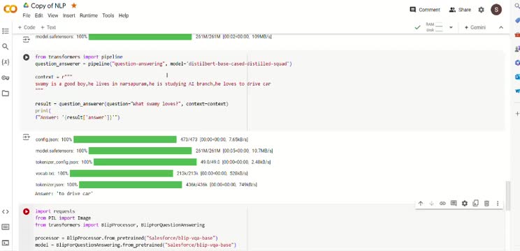Mirror cell in tab icon
The width and height of the screenshot is (520, 251).
click(475, 204)
